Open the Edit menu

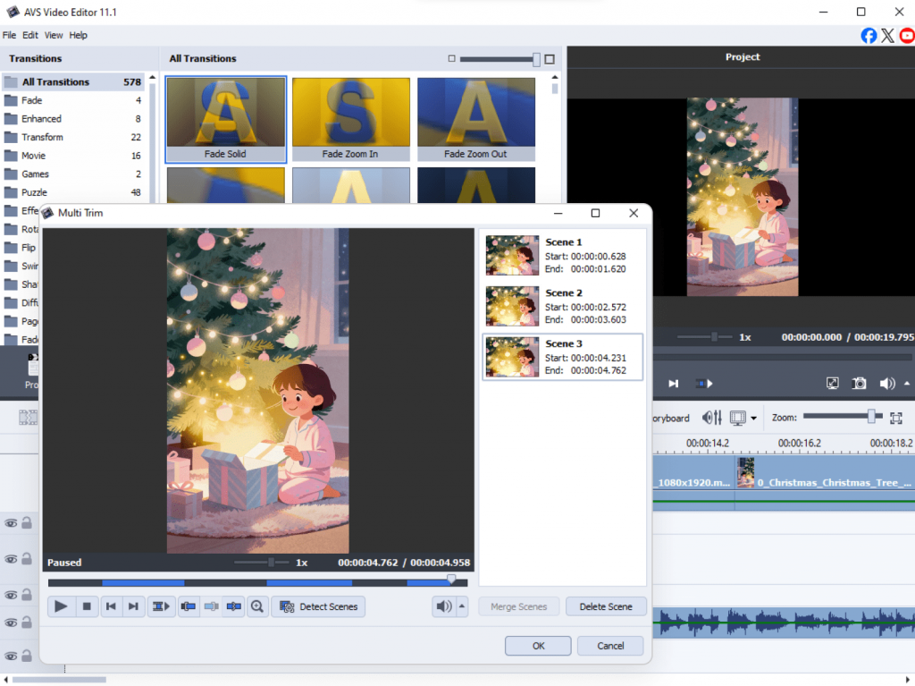pos(30,35)
